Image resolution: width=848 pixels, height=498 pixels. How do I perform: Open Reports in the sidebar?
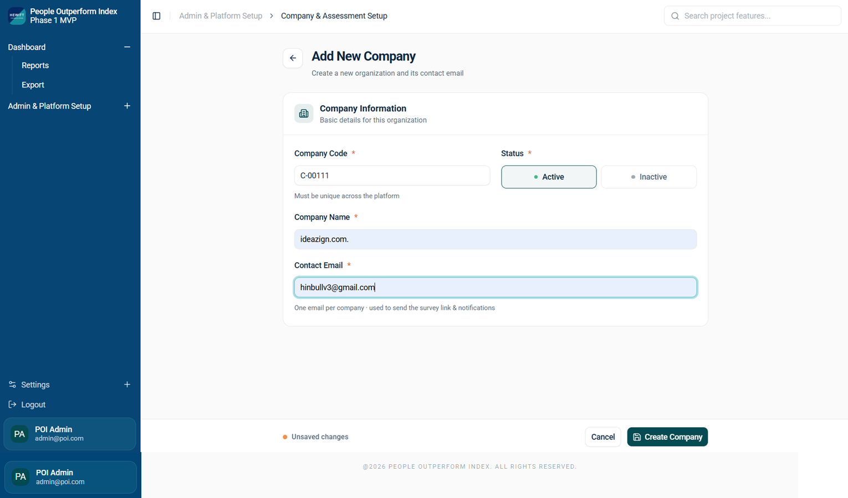[x=35, y=65]
